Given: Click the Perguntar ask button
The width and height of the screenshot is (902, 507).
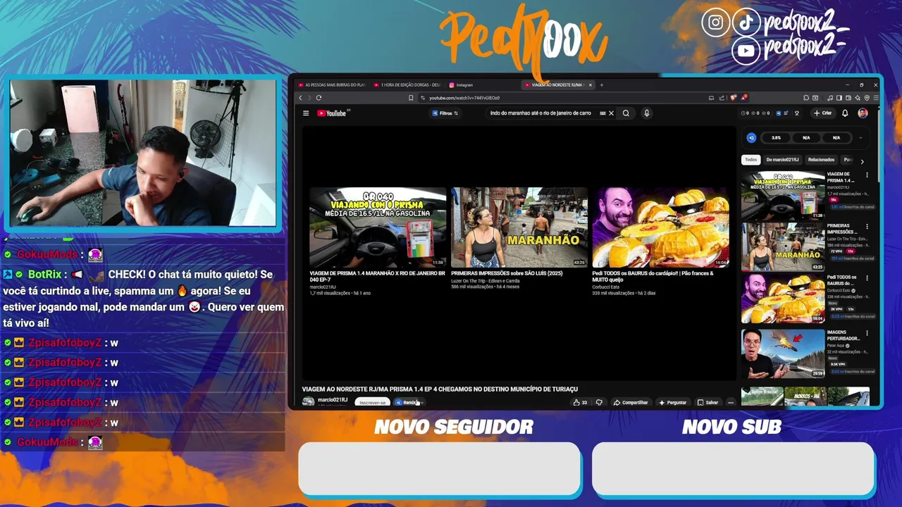Looking at the screenshot, I should pos(673,403).
